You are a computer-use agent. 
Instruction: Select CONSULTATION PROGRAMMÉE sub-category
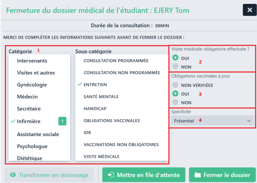pos(116,61)
